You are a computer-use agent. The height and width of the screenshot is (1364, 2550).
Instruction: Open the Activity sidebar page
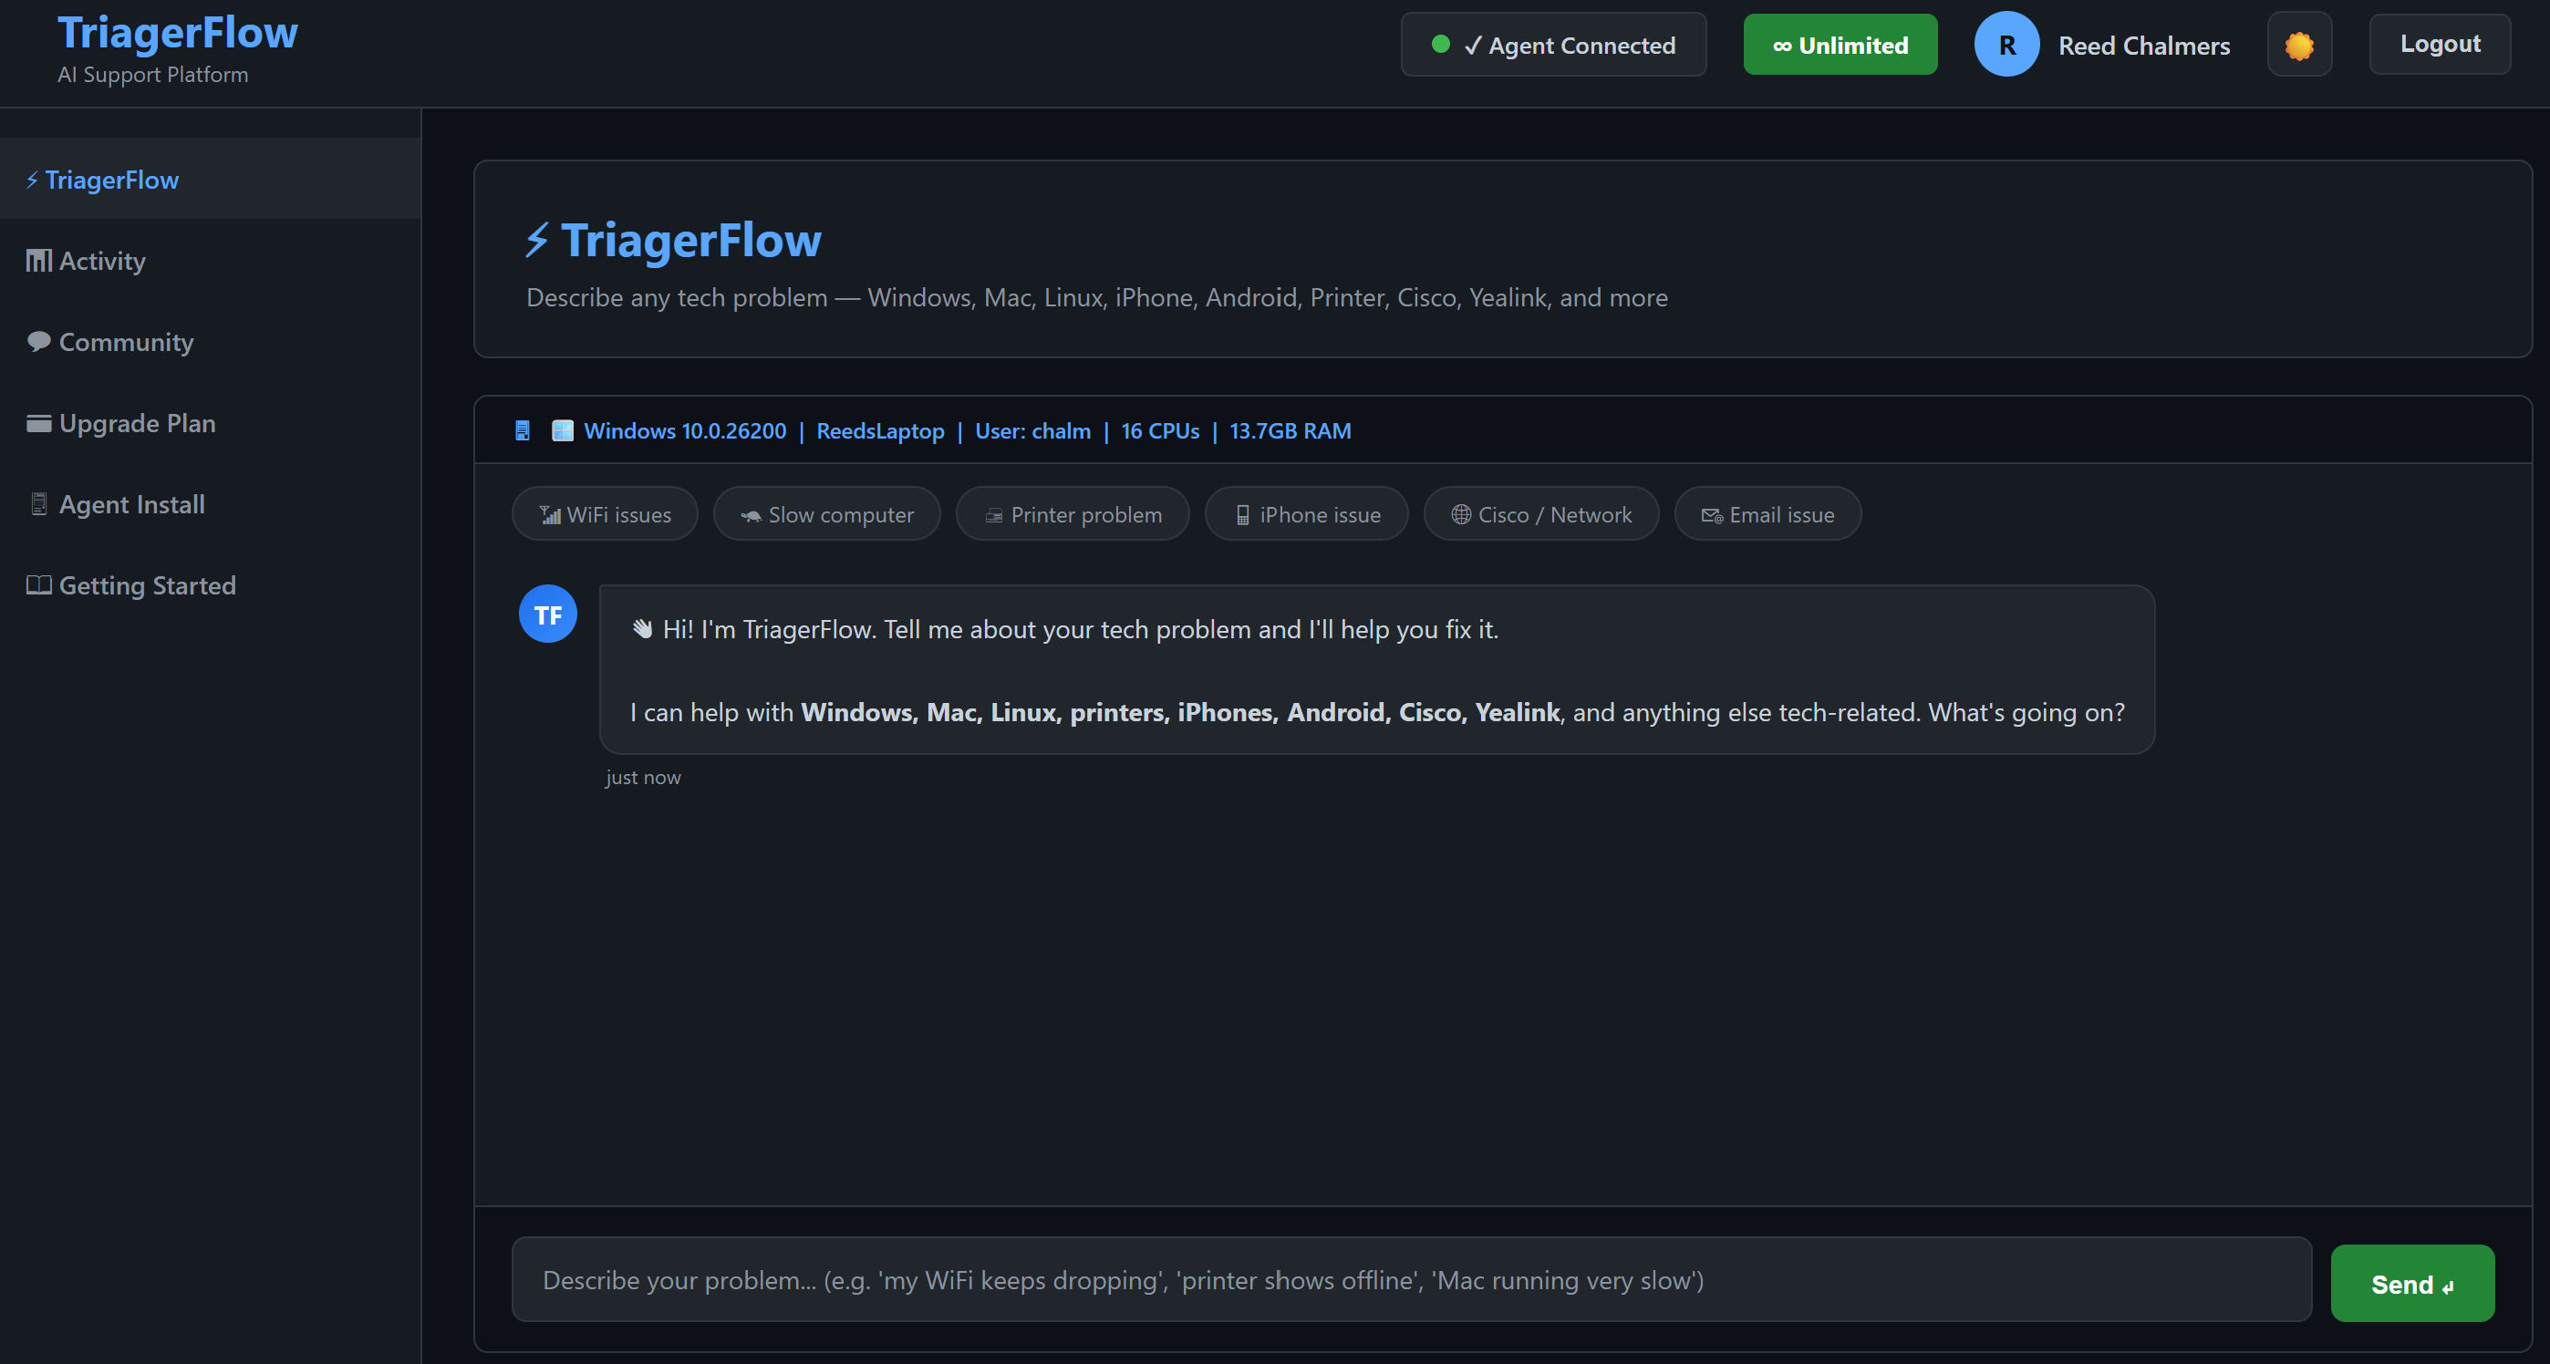pyautogui.click(x=102, y=262)
